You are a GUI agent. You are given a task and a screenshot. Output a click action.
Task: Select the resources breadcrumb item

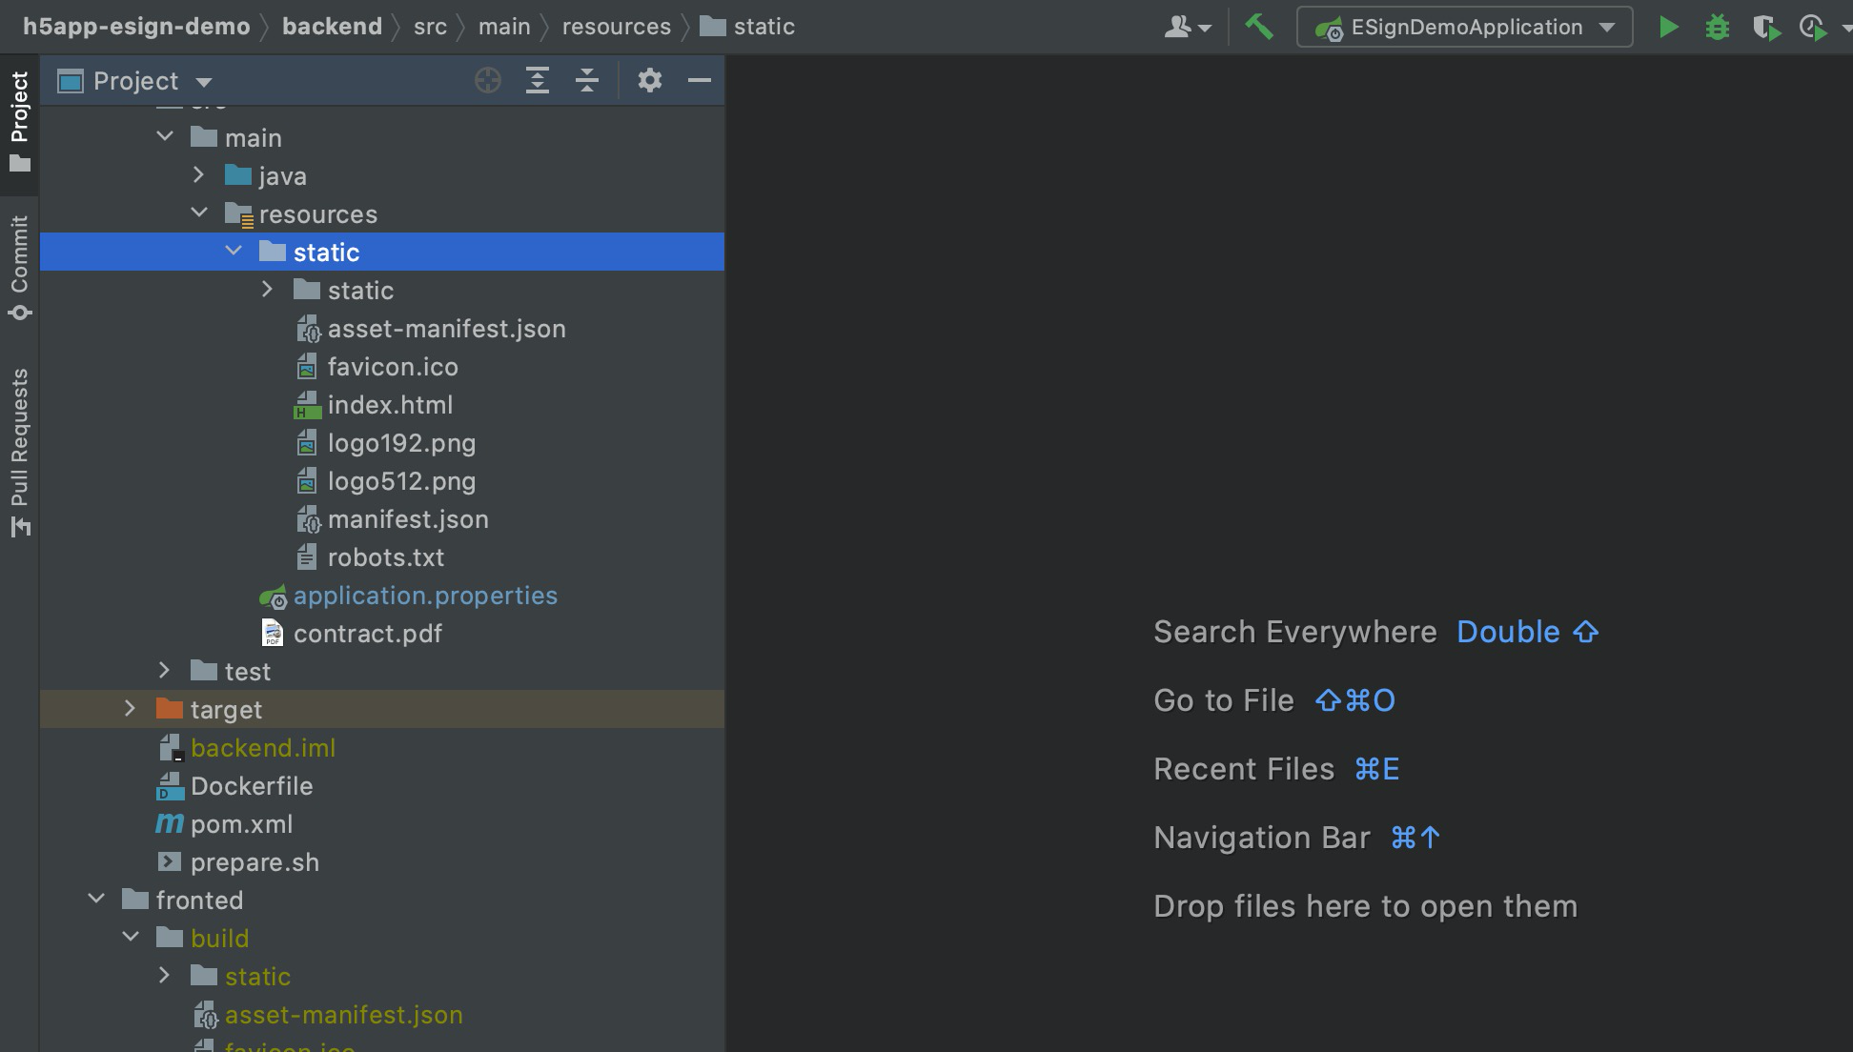pyautogui.click(x=616, y=26)
